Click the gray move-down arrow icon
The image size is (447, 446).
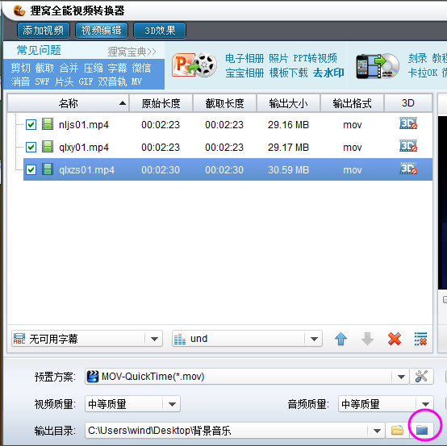click(367, 339)
